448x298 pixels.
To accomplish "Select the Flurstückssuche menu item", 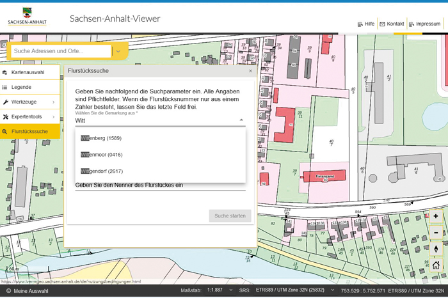I will (x=30, y=132).
